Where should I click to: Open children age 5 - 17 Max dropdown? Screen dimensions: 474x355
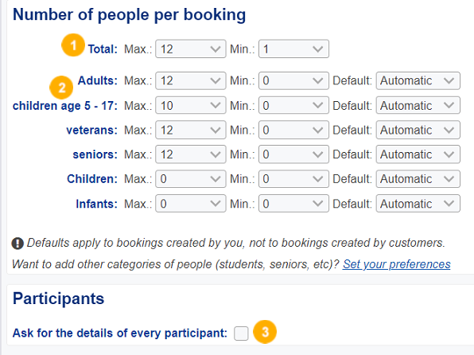tap(190, 105)
